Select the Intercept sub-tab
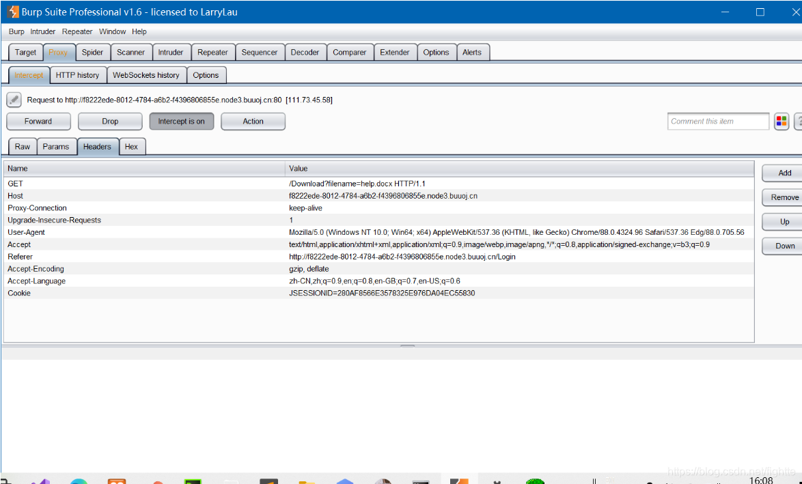 29,75
